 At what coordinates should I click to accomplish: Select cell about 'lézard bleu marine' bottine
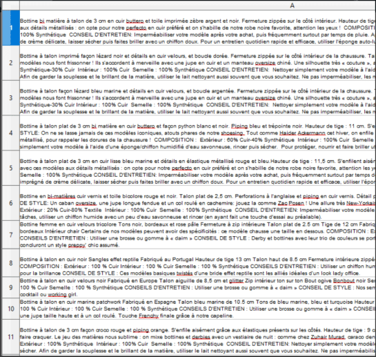[x=198, y=98]
